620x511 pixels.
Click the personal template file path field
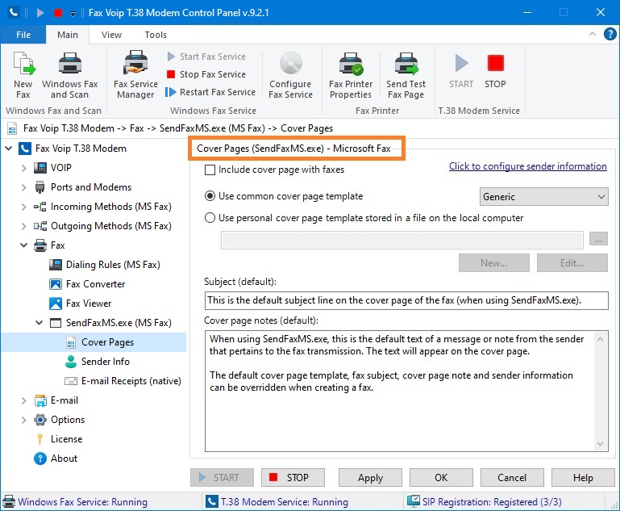402,241
